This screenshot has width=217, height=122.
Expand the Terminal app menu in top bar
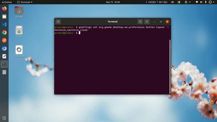[x=25, y=2]
